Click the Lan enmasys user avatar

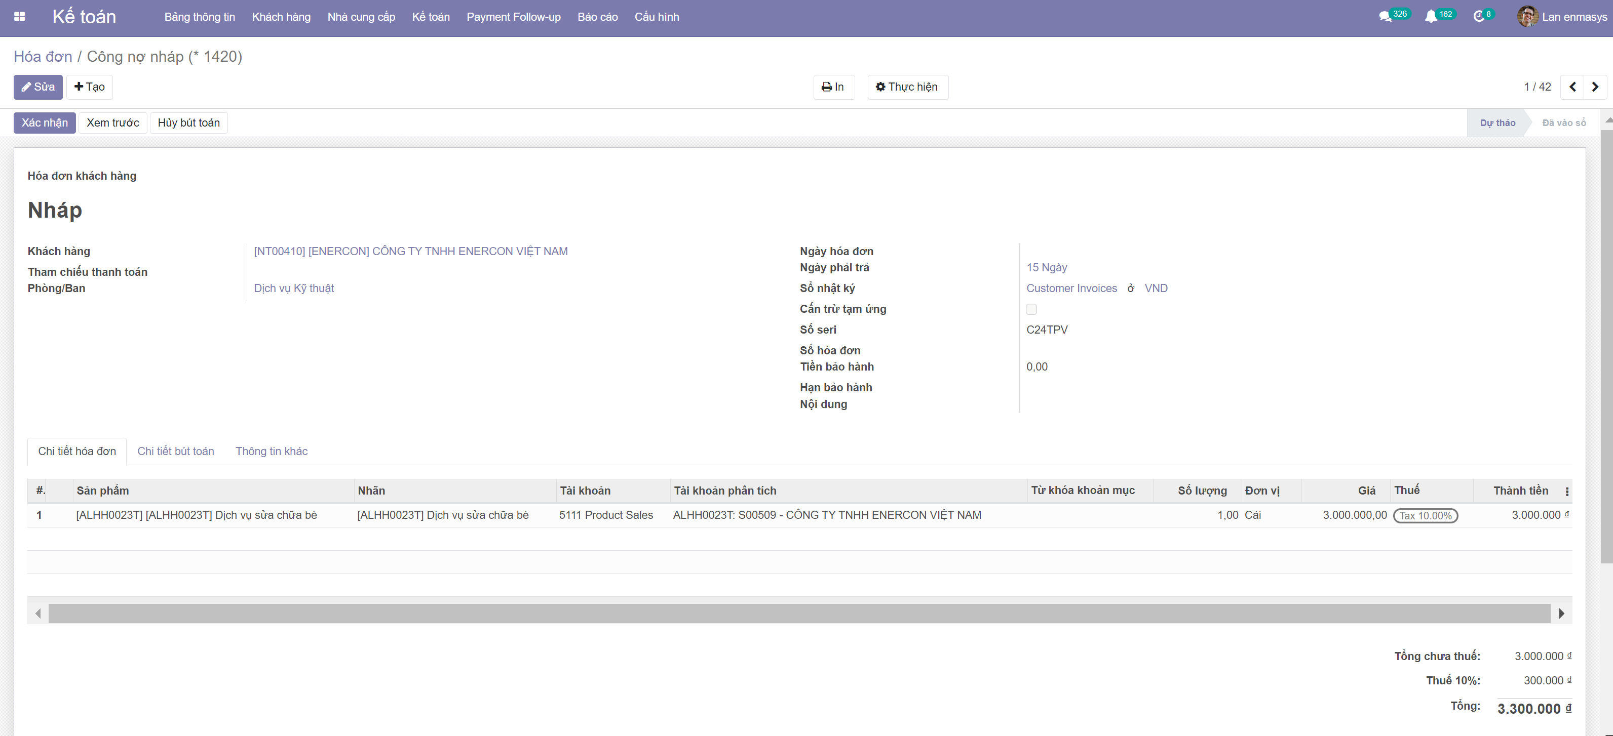click(1527, 17)
